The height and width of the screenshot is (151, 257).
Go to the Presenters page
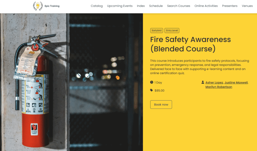[x=230, y=6]
